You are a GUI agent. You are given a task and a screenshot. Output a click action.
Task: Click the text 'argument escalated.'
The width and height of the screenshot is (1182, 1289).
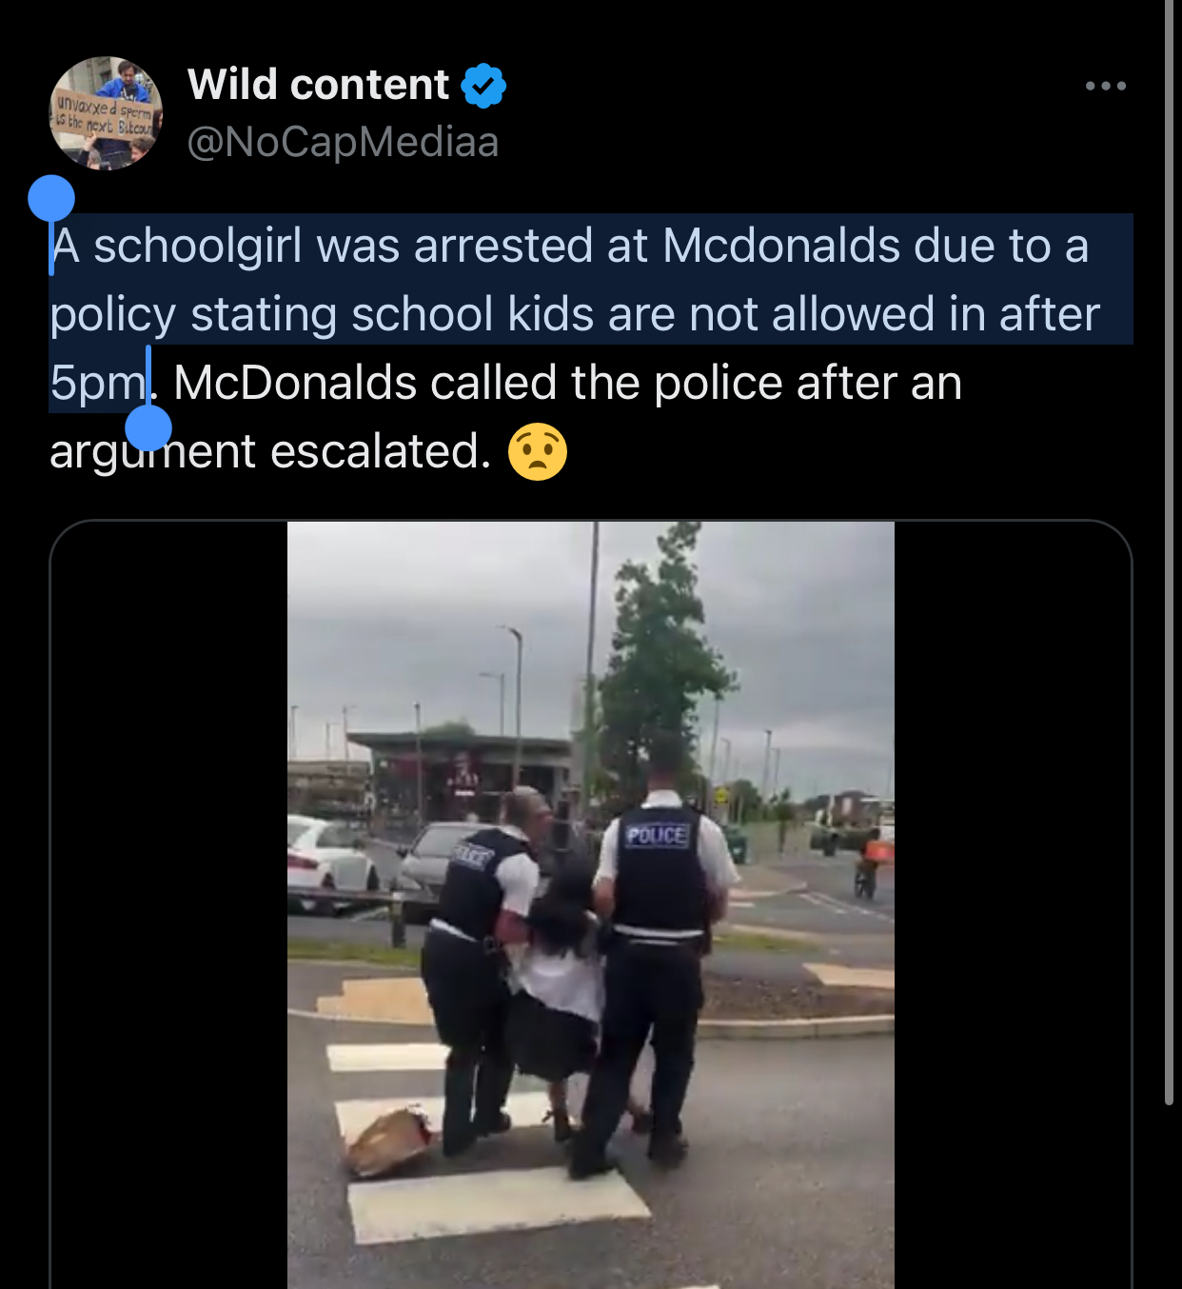(270, 451)
